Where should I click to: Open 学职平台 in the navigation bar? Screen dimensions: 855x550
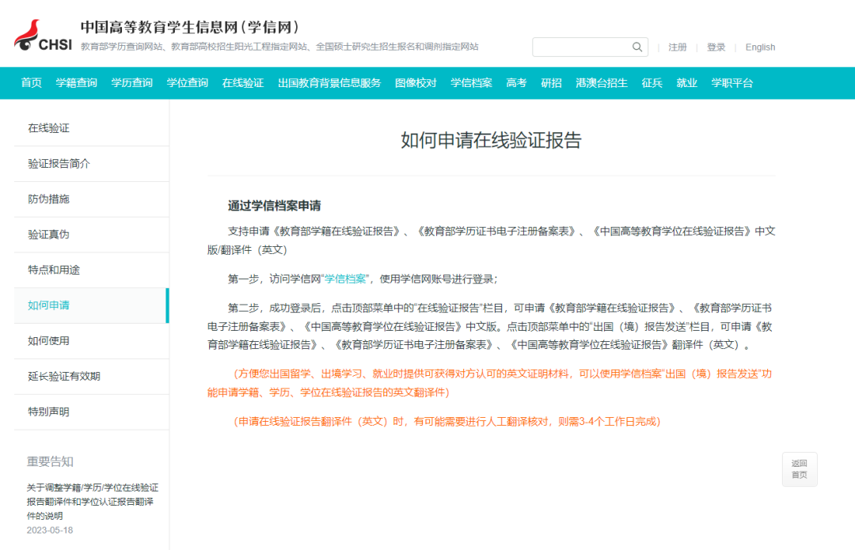pos(731,83)
